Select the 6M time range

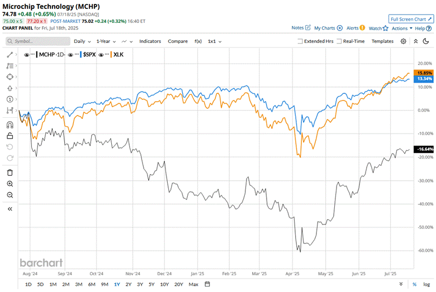pyautogui.click(x=92, y=284)
